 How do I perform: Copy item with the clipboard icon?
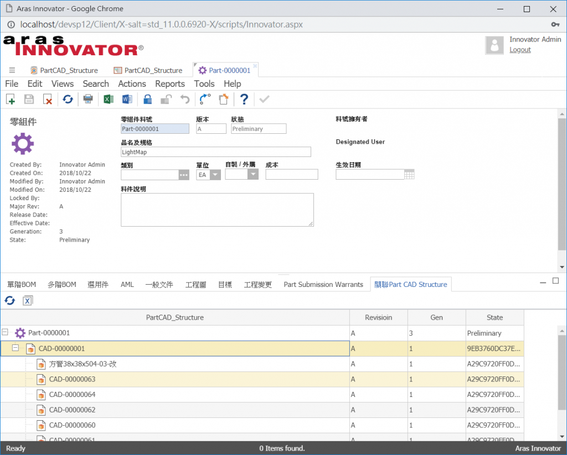point(224,99)
